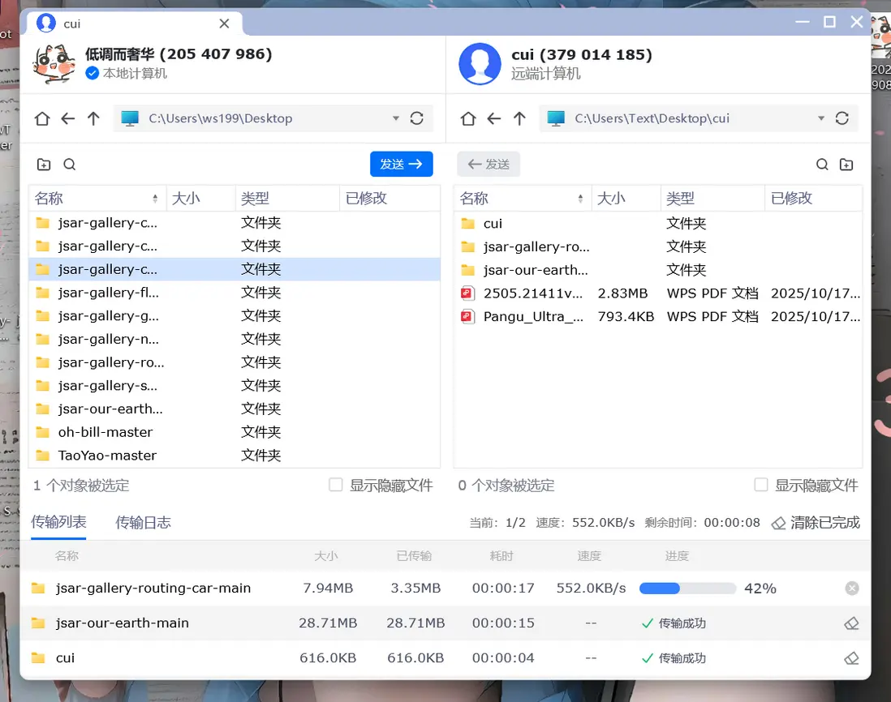
Task: Open search in the local file panel
Action: click(x=70, y=164)
